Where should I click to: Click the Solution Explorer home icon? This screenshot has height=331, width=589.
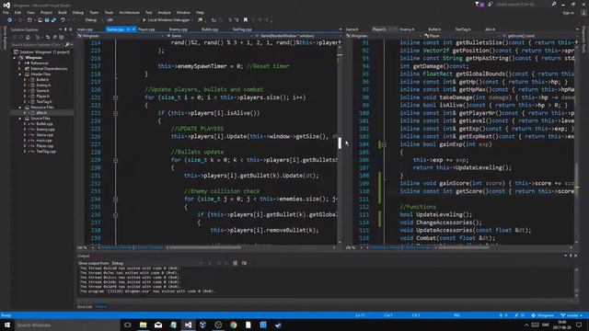(x=28, y=37)
